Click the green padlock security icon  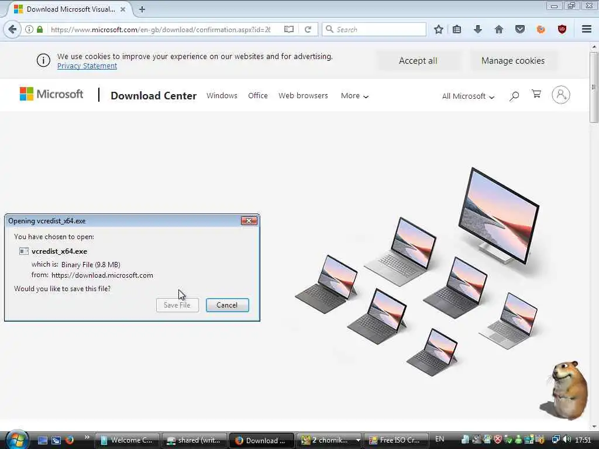click(x=40, y=29)
